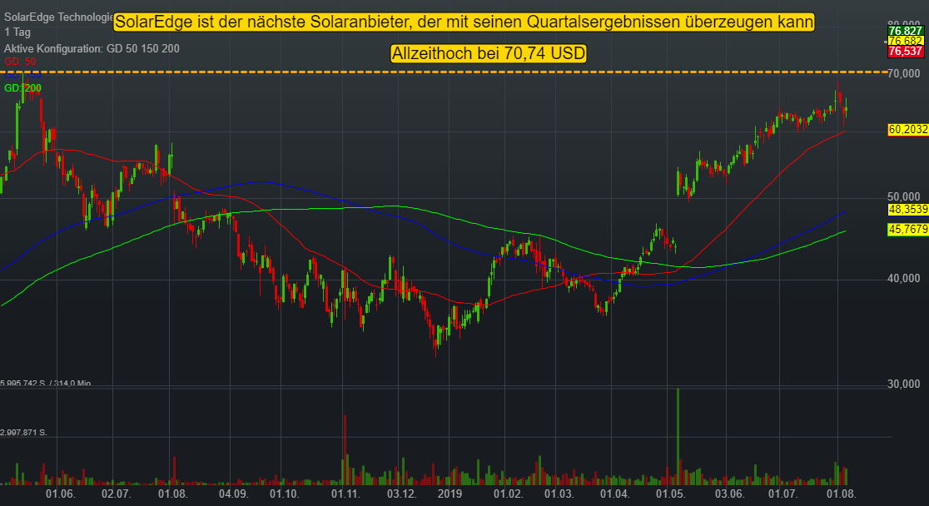This screenshot has width=929, height=506.
Task: Click the 2019 year marker on time axis
Action: (x=450, y=494)
